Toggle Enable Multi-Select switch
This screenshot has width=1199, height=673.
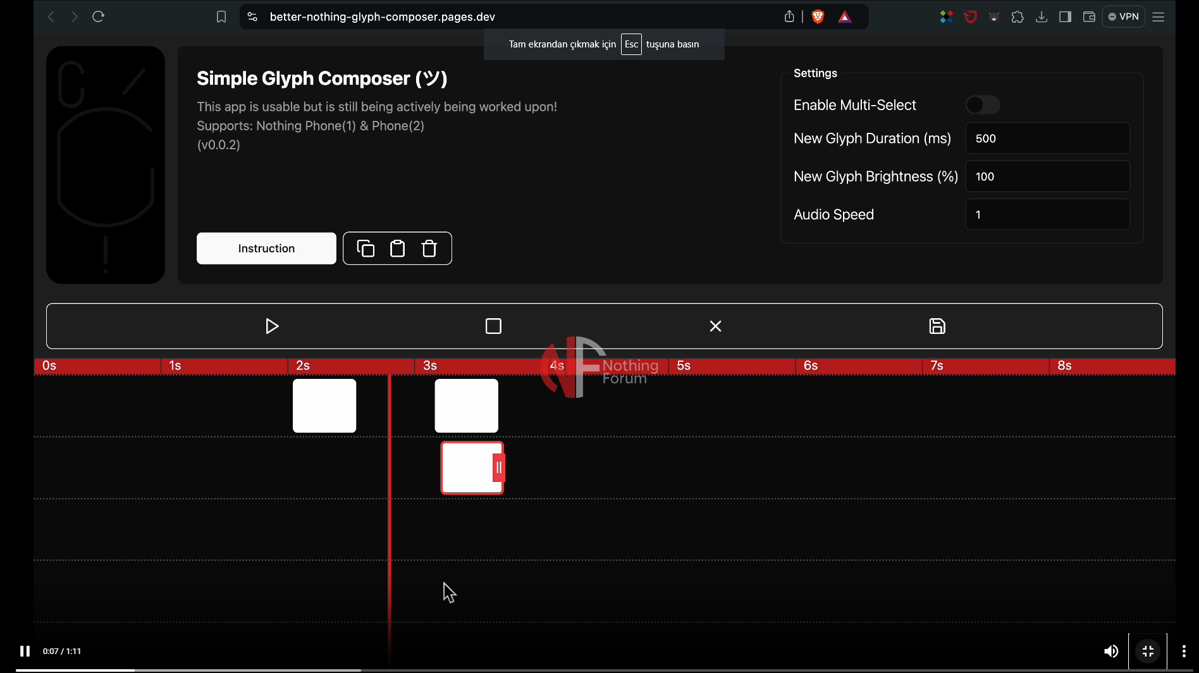[x=983, y=105]
